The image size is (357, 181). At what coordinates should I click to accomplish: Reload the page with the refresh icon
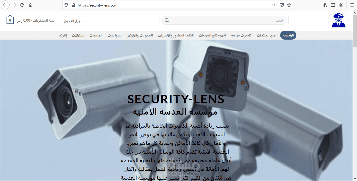click(22, 5)
